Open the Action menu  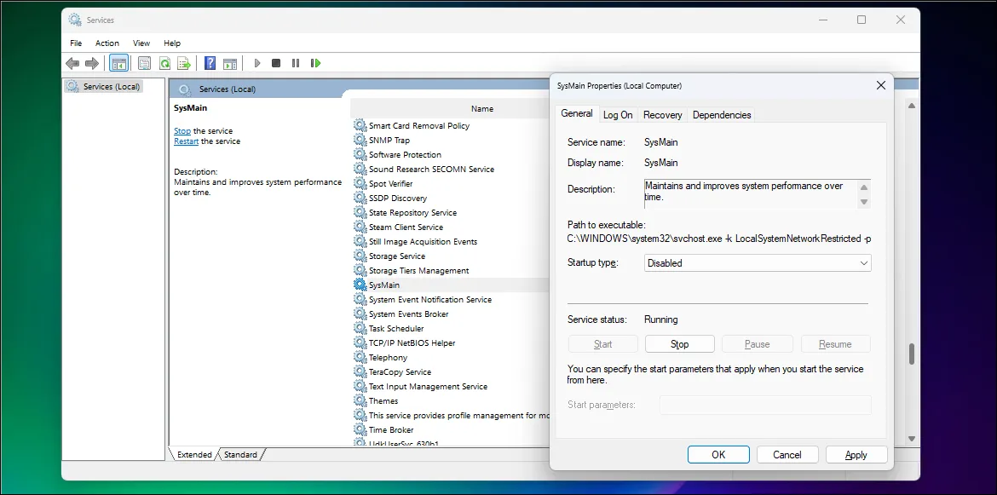[107, 43]
